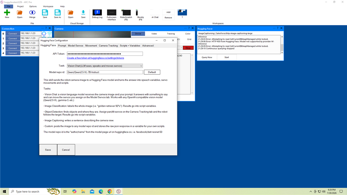Reset model repo id with Default button

coord(152,72)
